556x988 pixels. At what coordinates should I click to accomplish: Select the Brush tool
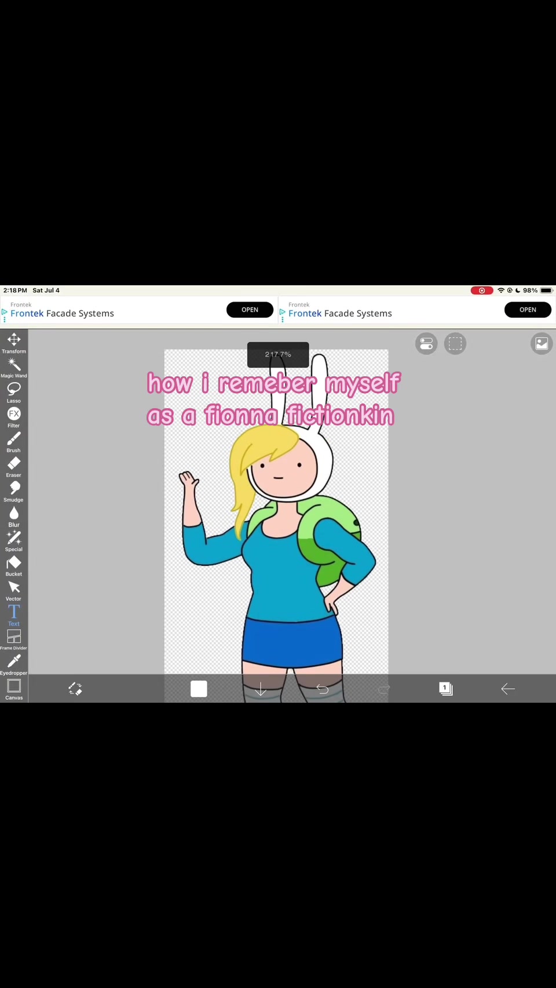[x=14, y=442]
